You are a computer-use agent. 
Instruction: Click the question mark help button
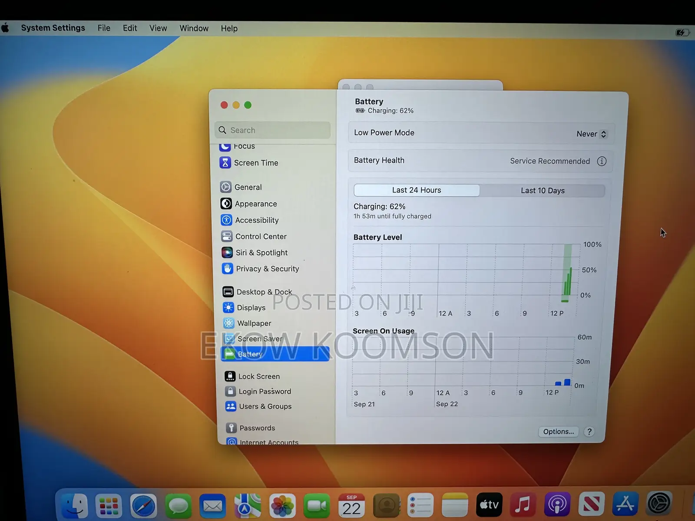[x=589, y=432]
